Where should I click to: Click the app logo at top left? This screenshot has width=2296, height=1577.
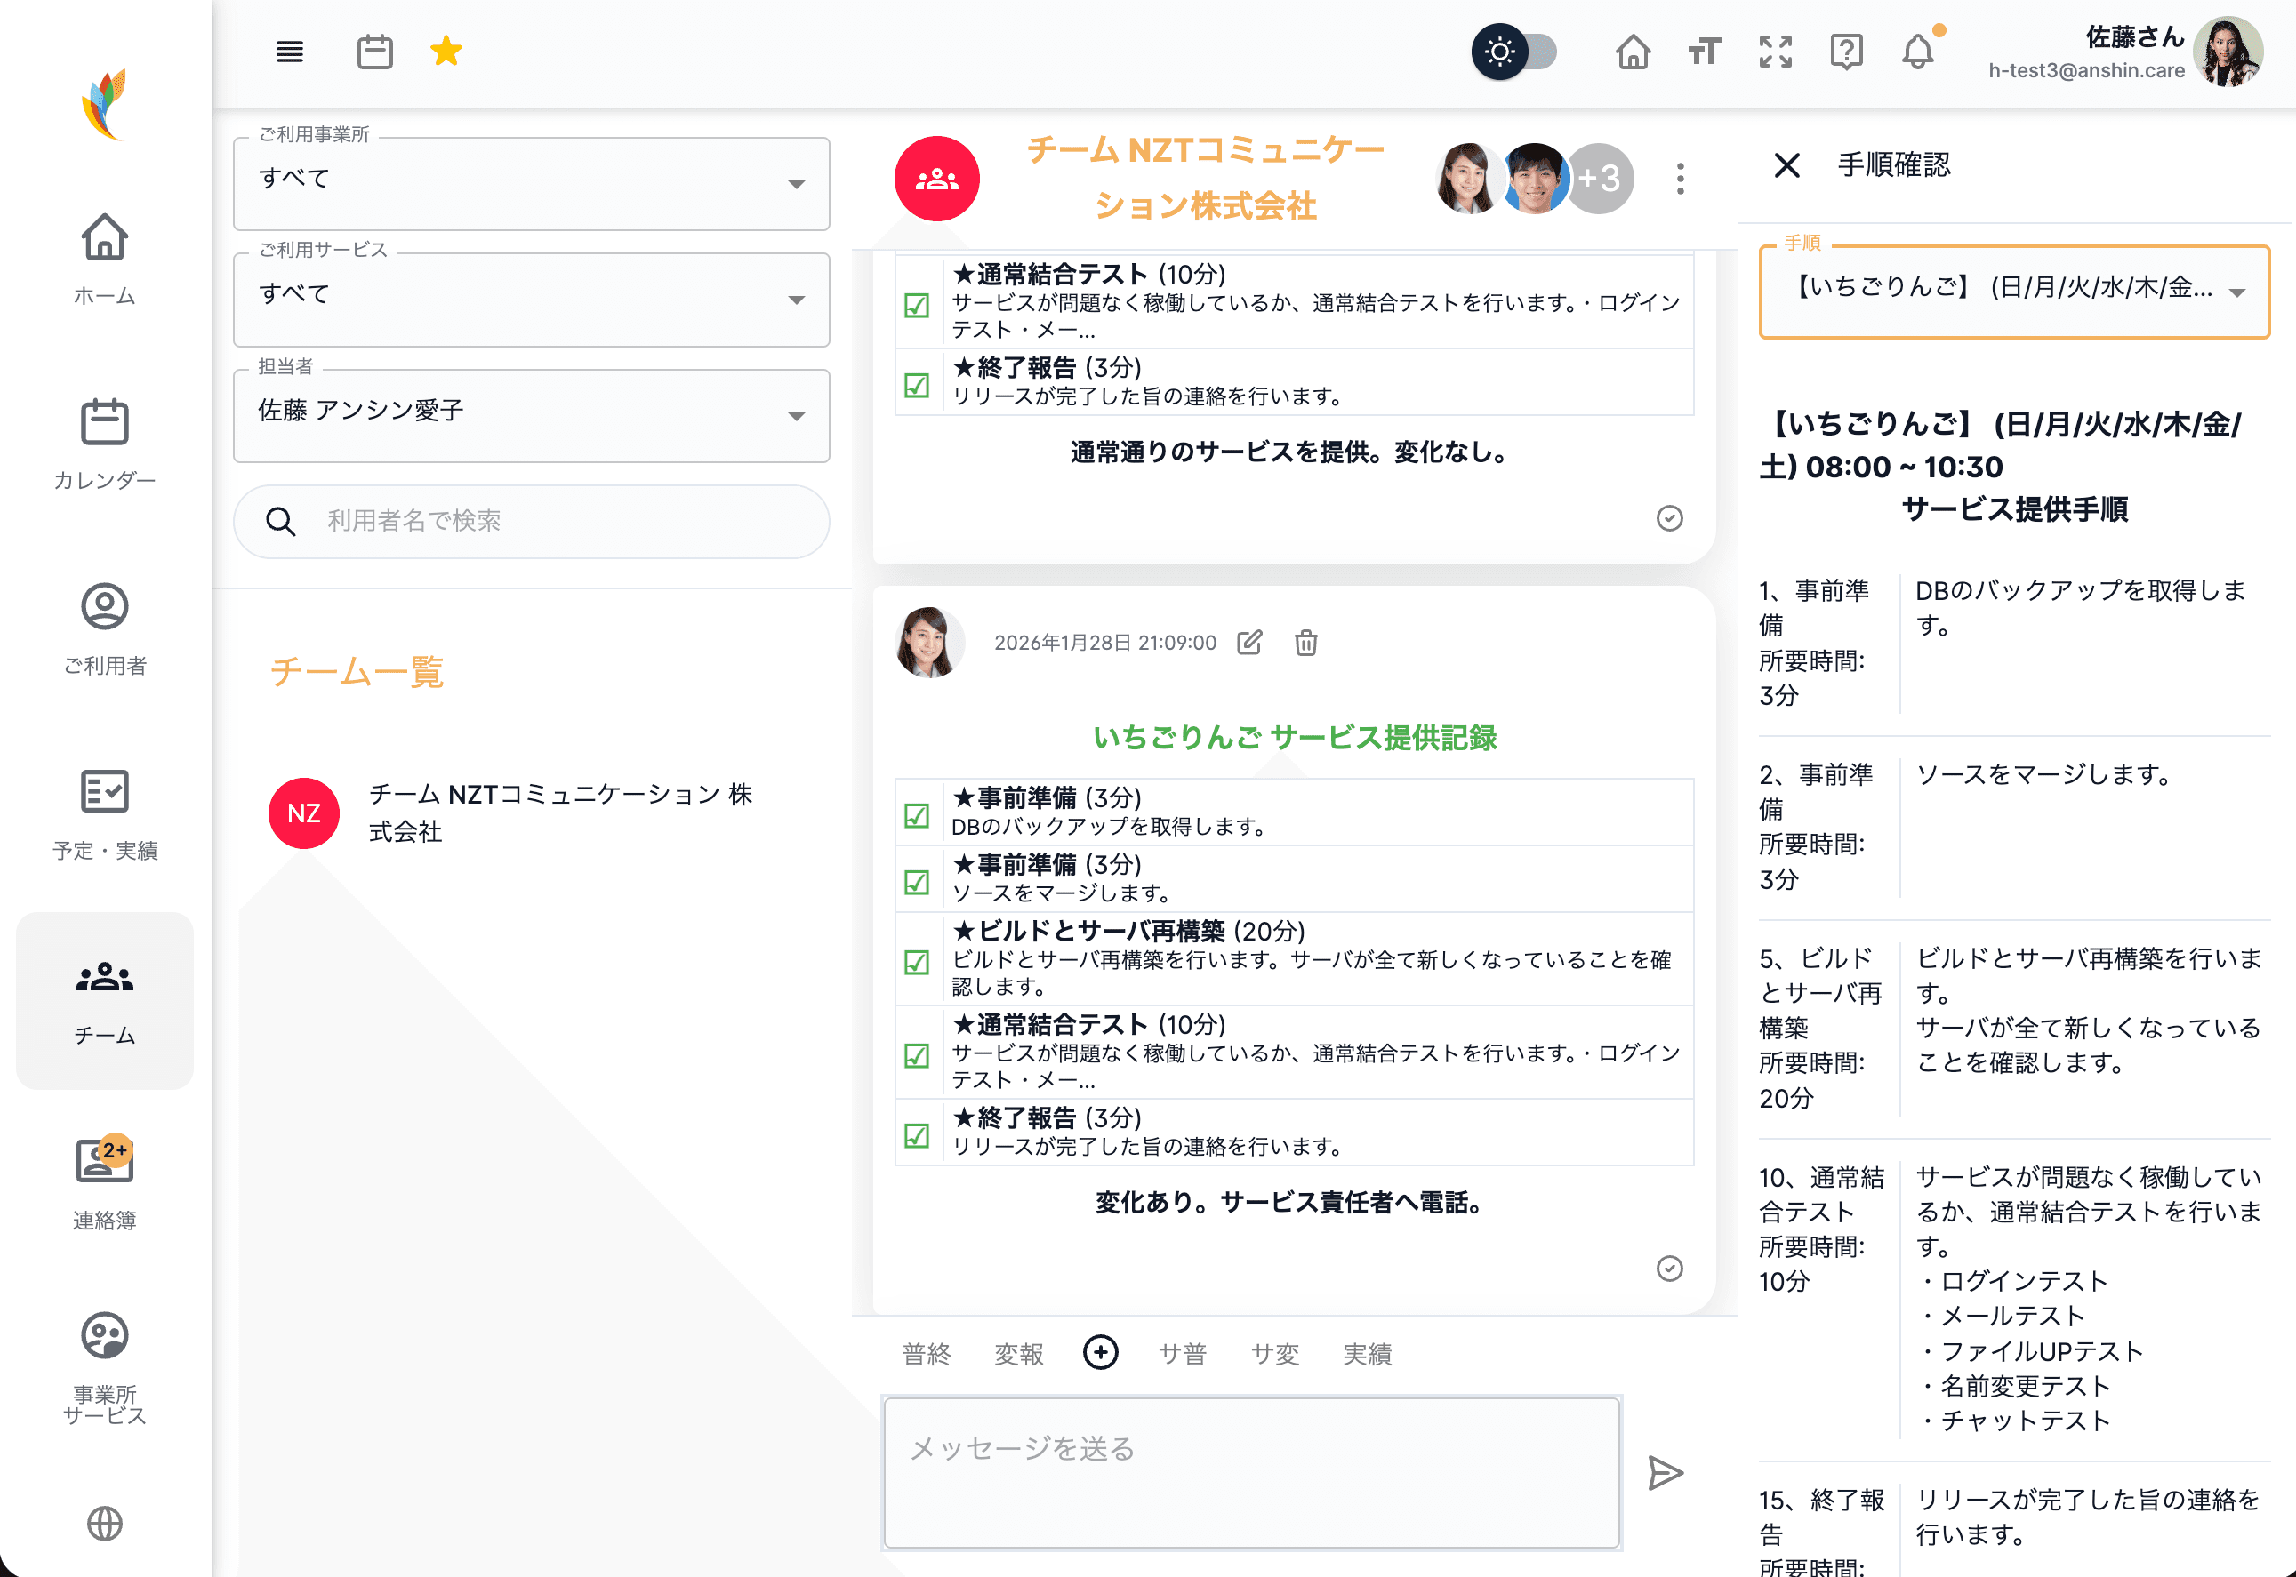point(105,104)
